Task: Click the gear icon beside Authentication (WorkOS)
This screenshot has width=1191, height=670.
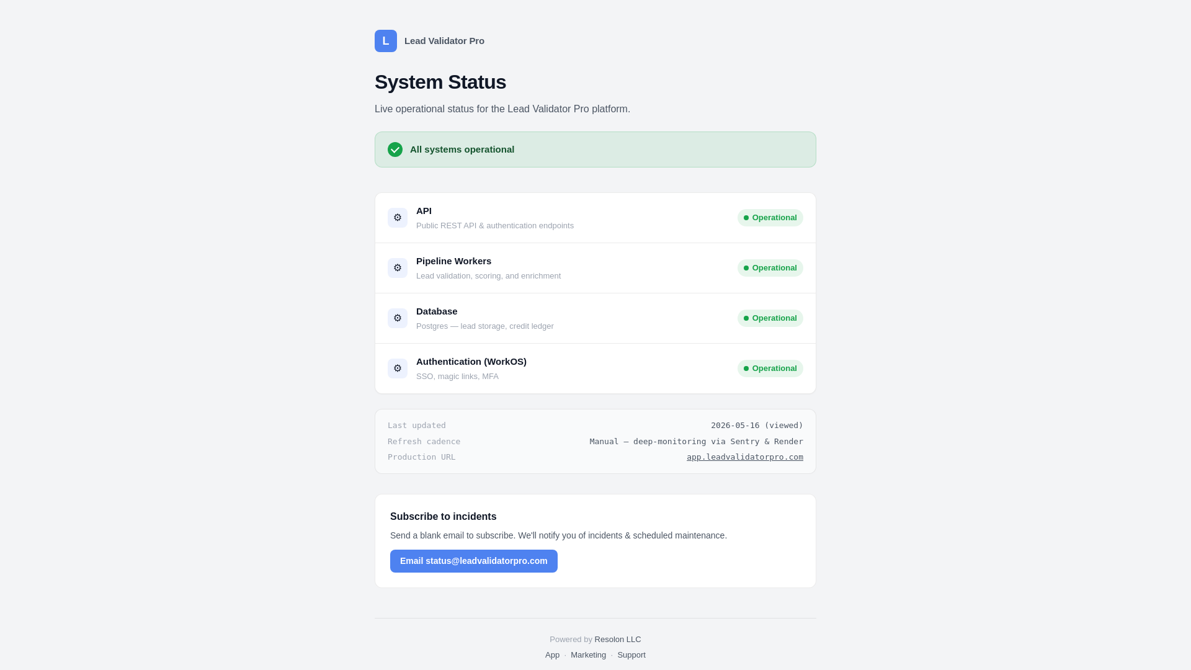Action: 398,368
